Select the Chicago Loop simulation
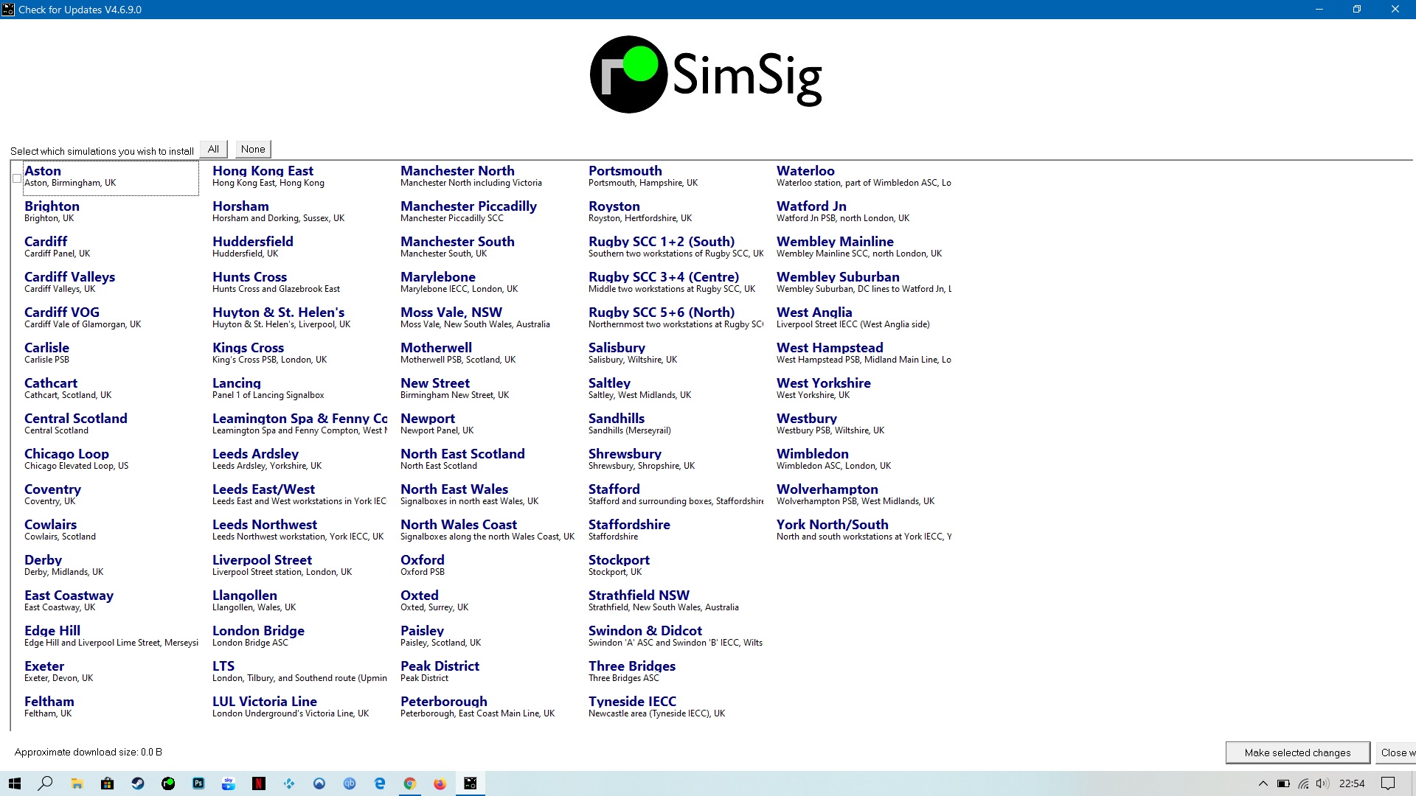Viewport: 1416px width, 796px height. [76, 458]
